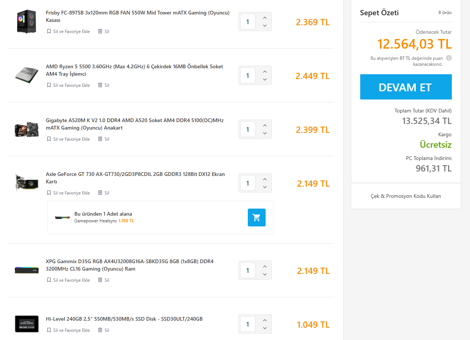Click "Sil ve Favoriye Ekle" under Gigabyte A520M
The width and height of the screenshot is (470, 340).
[x=72, y=139]
